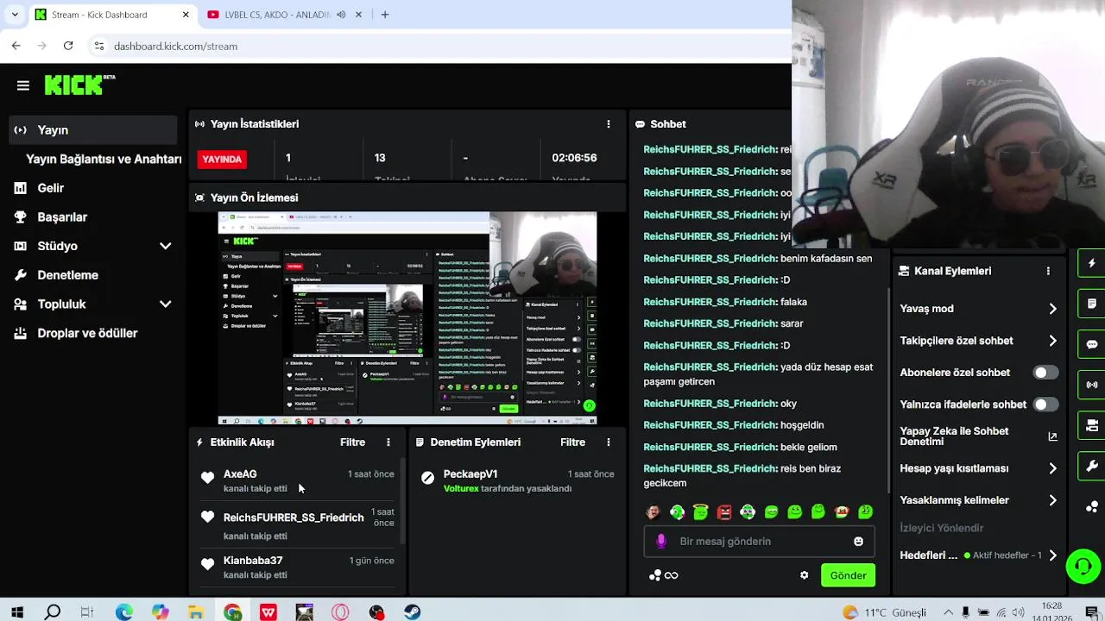Go back in browser
The width and height of the screenshot is (1105, 621).
[x=16, y=46]
